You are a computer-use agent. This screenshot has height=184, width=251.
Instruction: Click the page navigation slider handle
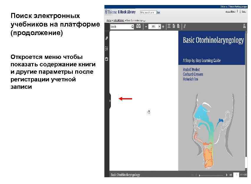(199, 175)
